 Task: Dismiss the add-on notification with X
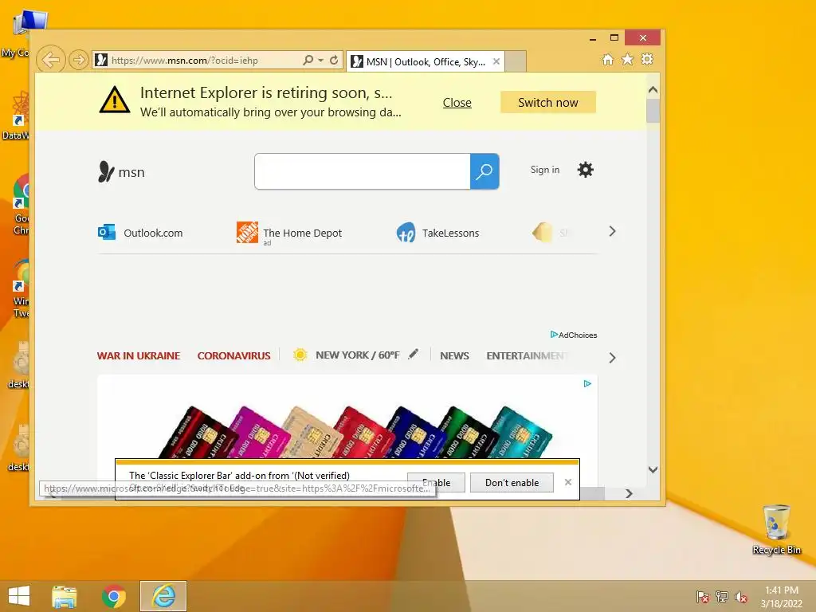[567, 482]
